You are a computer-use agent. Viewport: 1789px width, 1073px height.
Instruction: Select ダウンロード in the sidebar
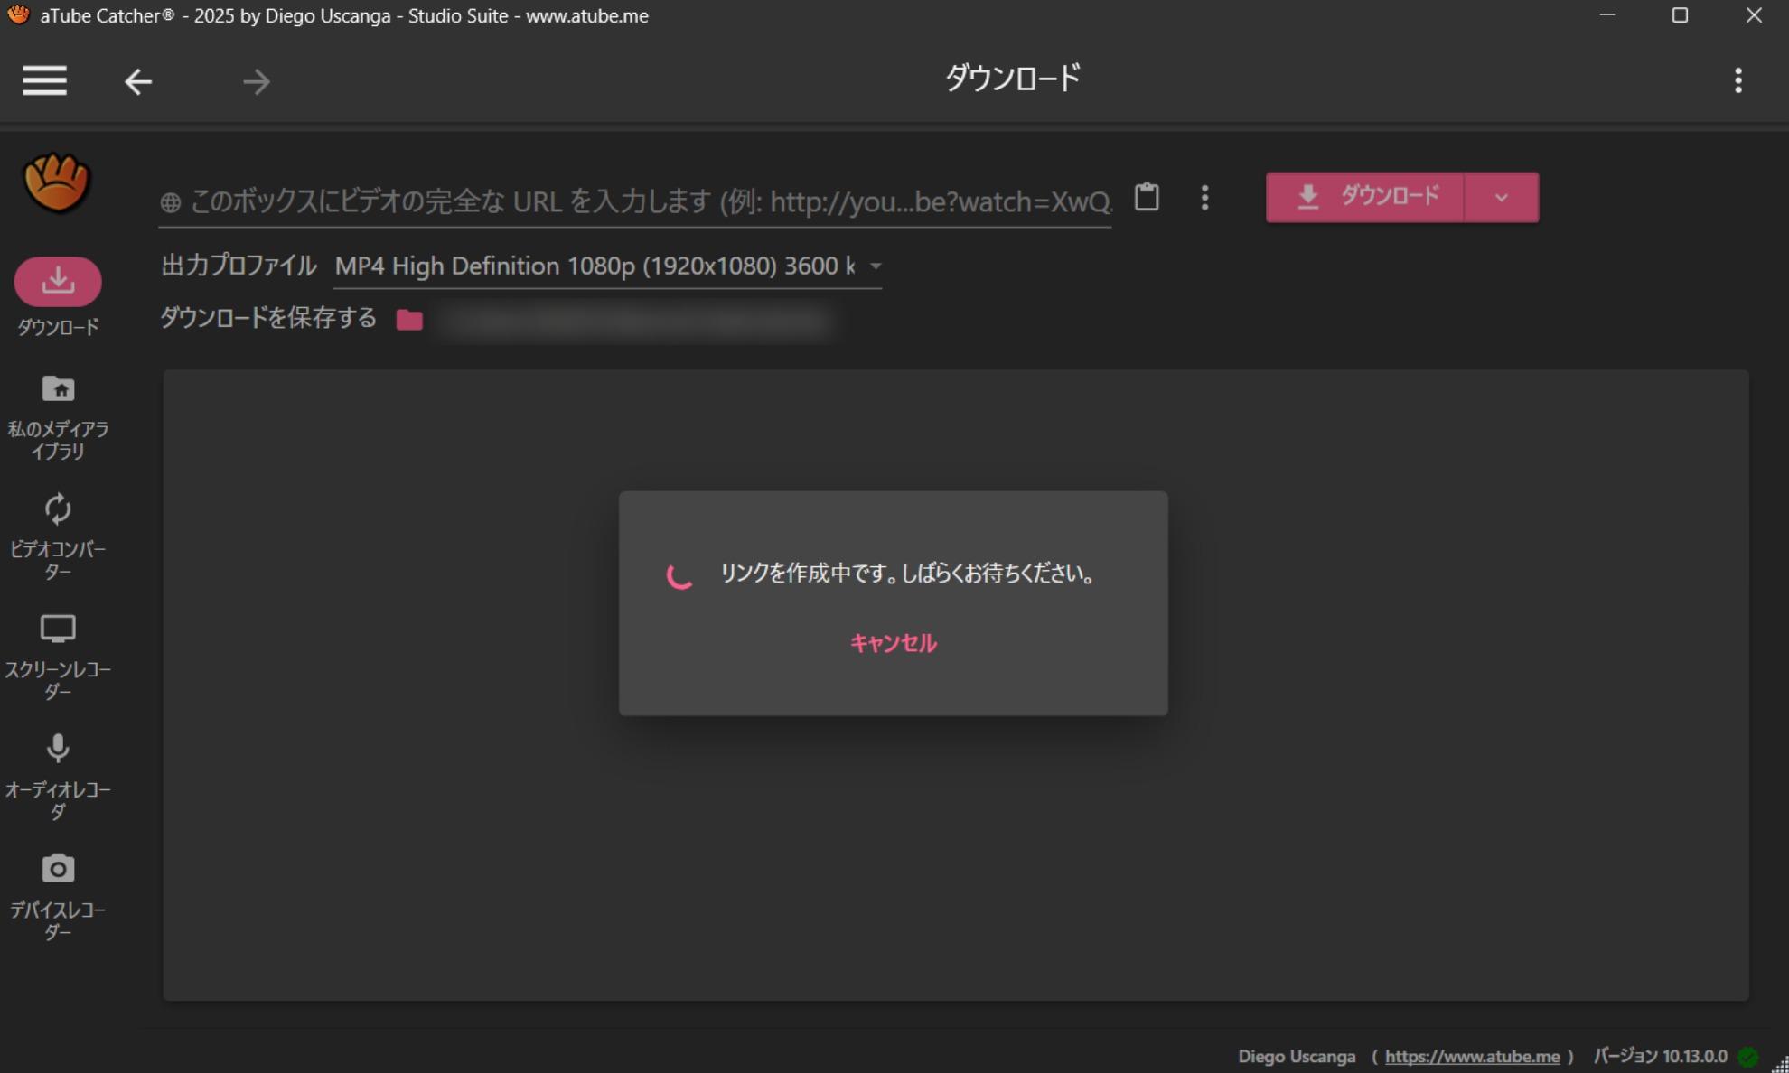58,296
